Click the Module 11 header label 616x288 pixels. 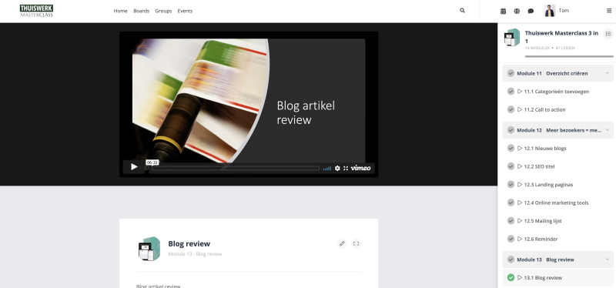(x=529, y=73)
